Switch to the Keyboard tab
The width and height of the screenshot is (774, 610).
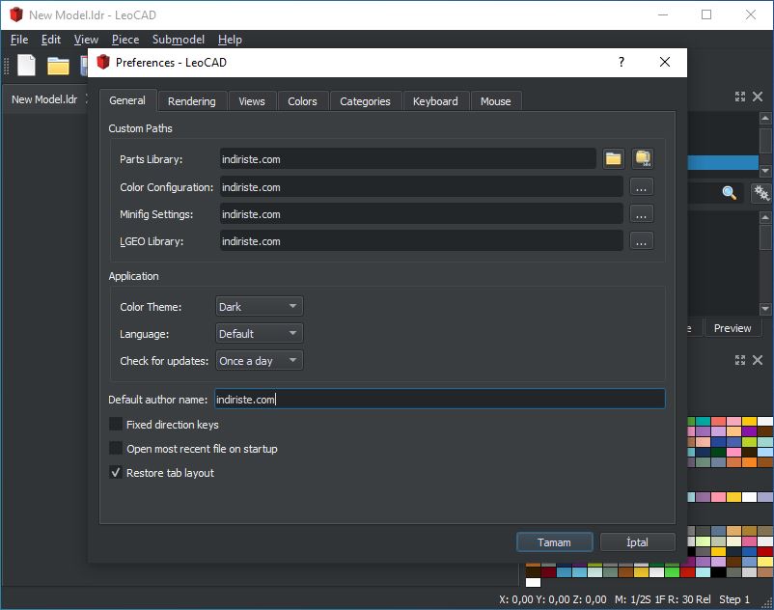[x=435, y=101]
